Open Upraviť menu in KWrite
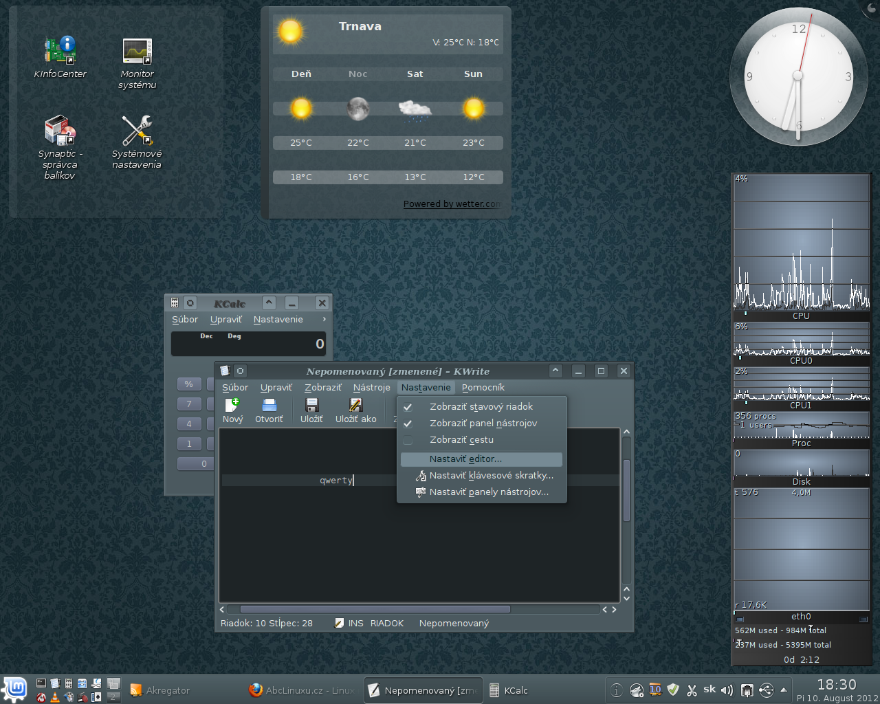880x704 pixels. 276,387
